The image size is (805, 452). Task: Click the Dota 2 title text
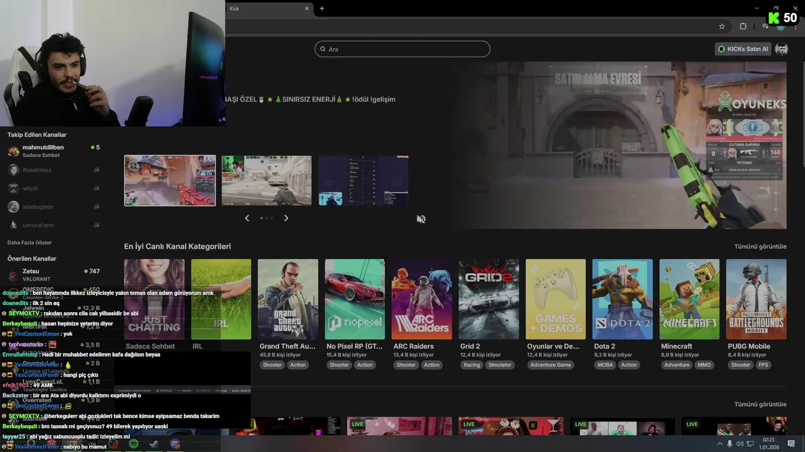point(604,347)
